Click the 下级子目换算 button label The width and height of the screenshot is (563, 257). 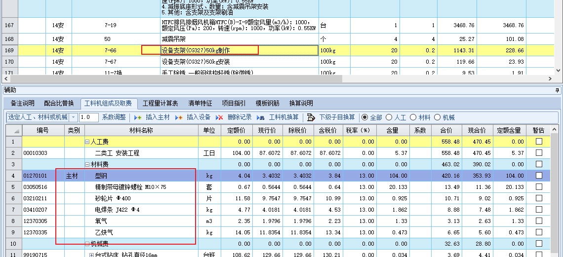337,117
